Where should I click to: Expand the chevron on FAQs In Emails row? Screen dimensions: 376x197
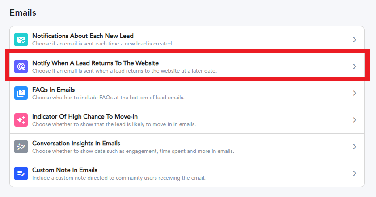tap(355, 93)
